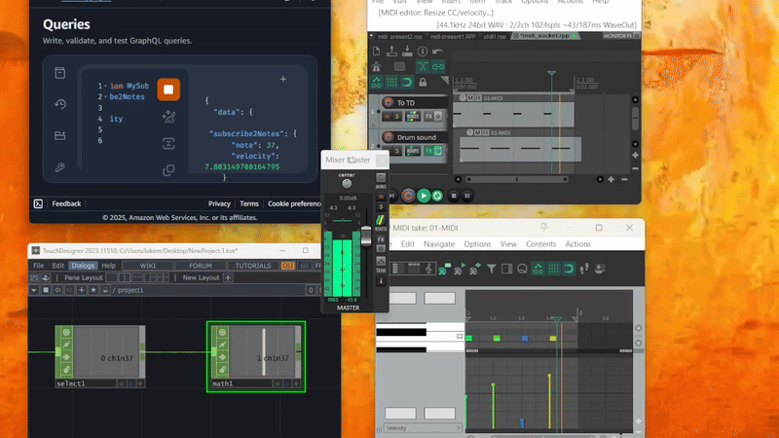This screenshot has height=438, width=779.
Task: Click the quantize Q icon in MIDI editor
Action: pos(522,269)
